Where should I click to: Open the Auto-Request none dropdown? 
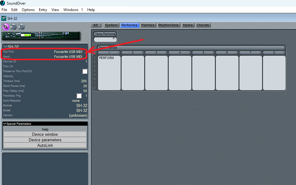coord(76,101)
